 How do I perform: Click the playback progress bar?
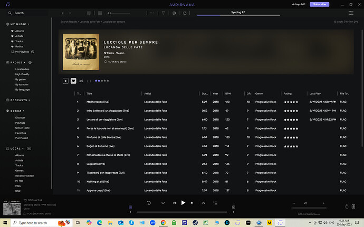tap(182, 212)
